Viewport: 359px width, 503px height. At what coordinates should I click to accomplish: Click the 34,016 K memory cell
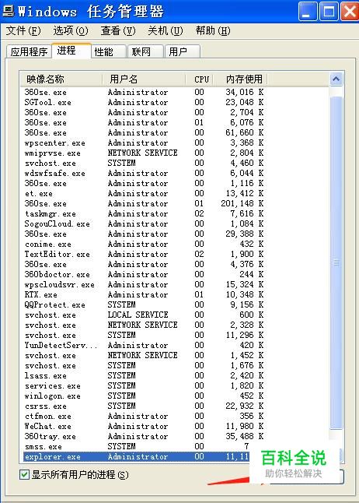244,93
